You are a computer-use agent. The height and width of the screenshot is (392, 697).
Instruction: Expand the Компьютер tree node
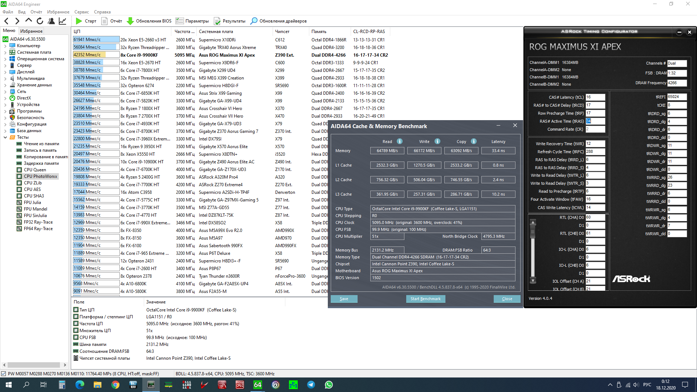coord(5,46)
